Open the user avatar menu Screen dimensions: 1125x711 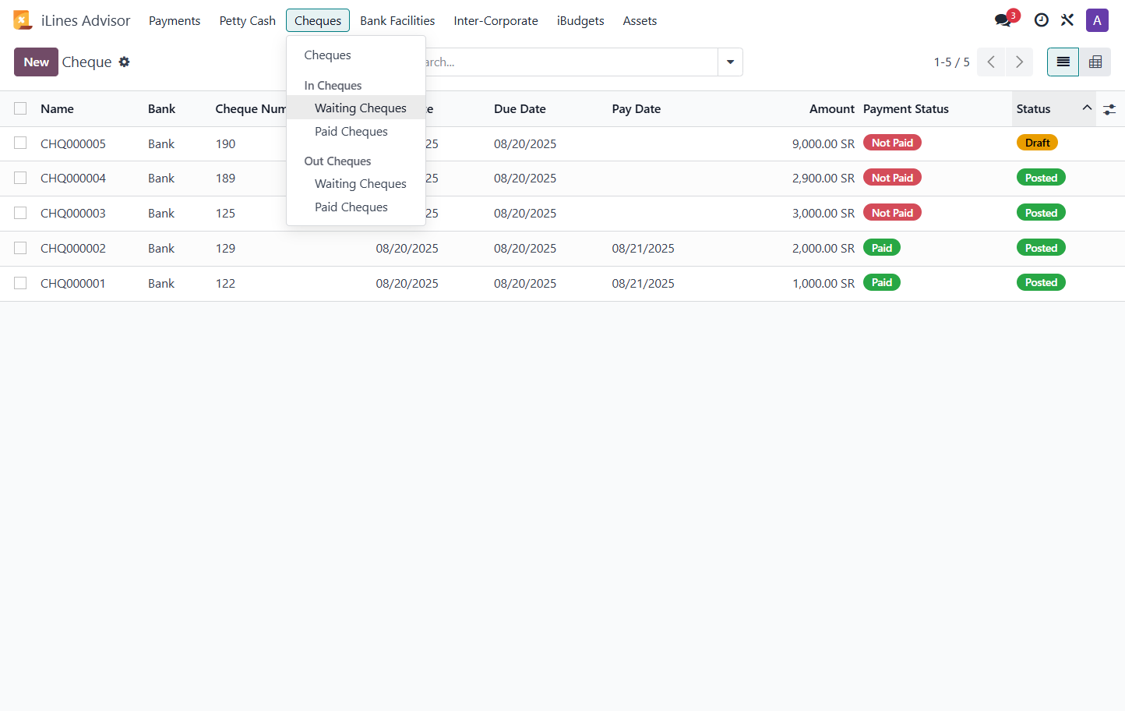[1097, 20]
